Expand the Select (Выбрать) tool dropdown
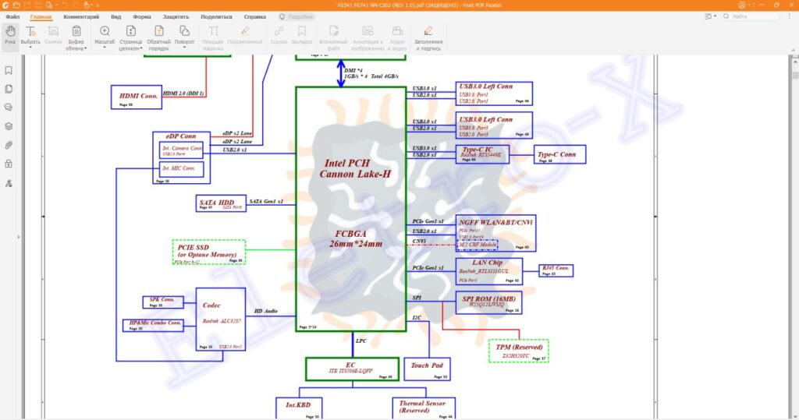This screenshot has height=420, width=799. [x=30, y=48]
